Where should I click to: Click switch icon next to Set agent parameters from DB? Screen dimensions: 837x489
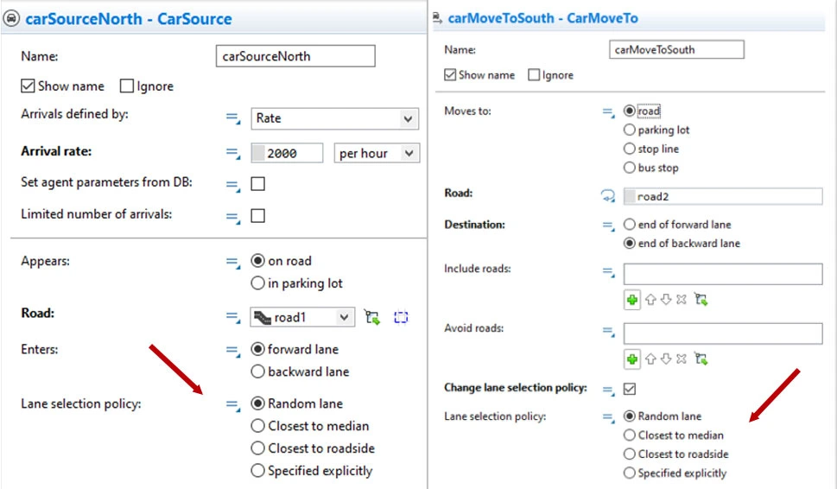(232, 185)
